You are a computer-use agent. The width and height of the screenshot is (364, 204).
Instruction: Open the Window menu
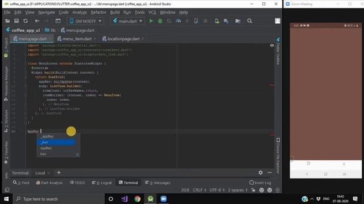click(167, 12)
